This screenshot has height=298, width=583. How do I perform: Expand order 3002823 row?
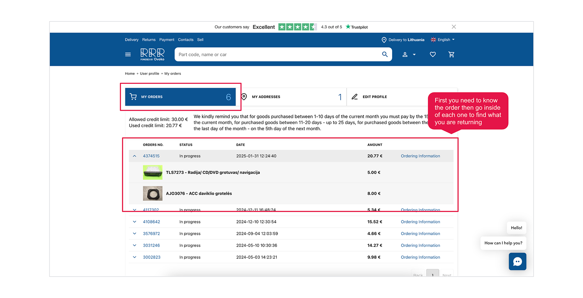135,257
